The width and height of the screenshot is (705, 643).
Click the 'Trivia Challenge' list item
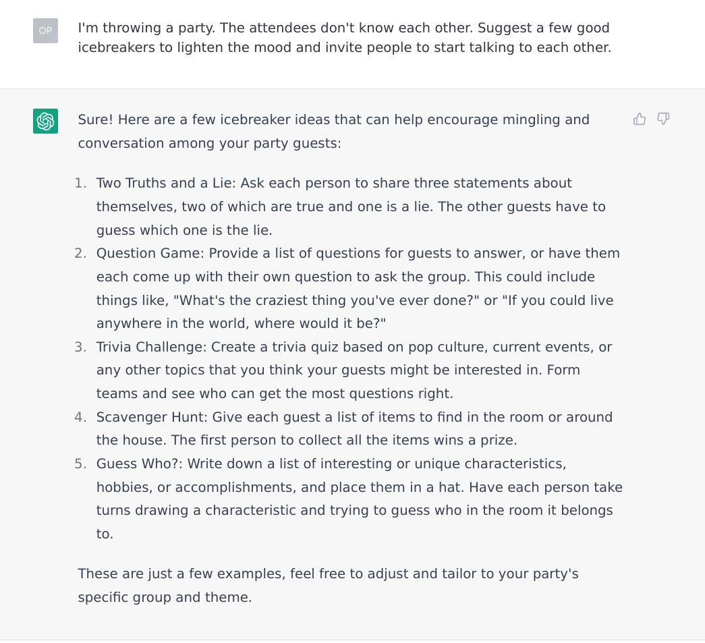(x=354, y=370)
